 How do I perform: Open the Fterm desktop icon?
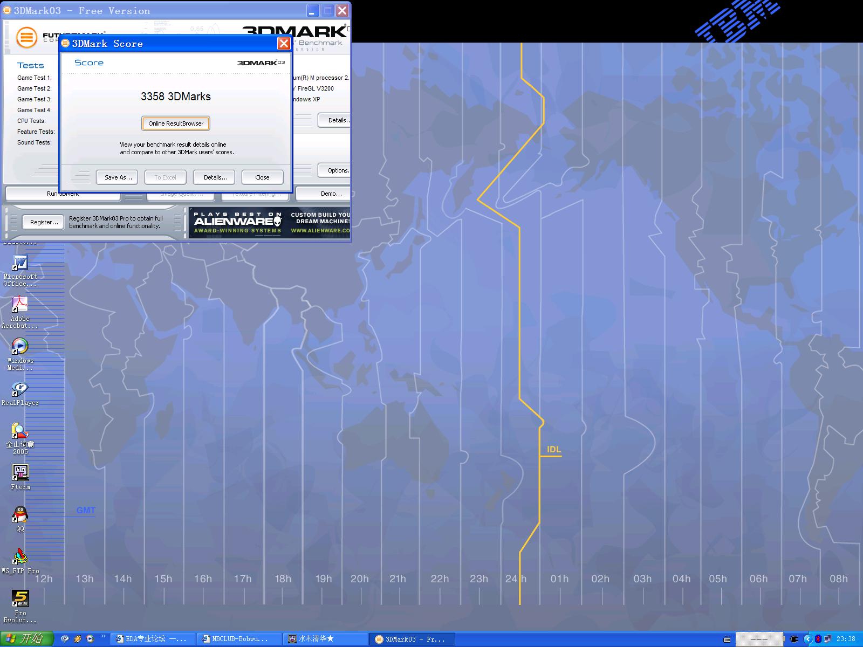[x=20, y=473]
